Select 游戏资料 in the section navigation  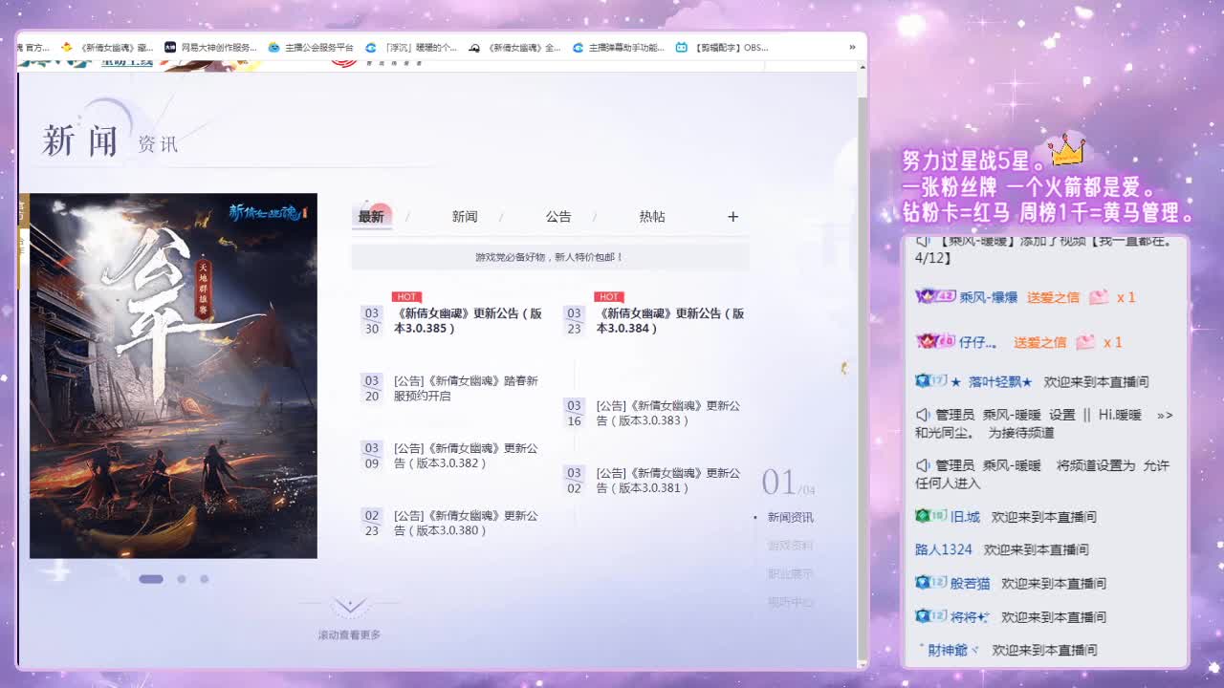point(791,546)
